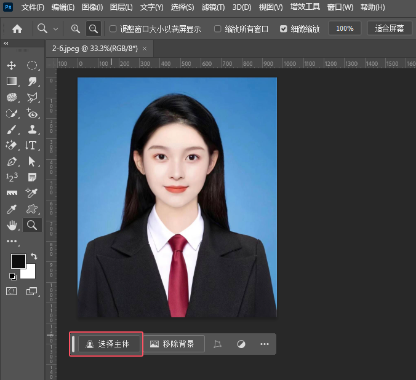Select the Eyedropper tool
Screen dimensions: 416x380
pos(12,209)
